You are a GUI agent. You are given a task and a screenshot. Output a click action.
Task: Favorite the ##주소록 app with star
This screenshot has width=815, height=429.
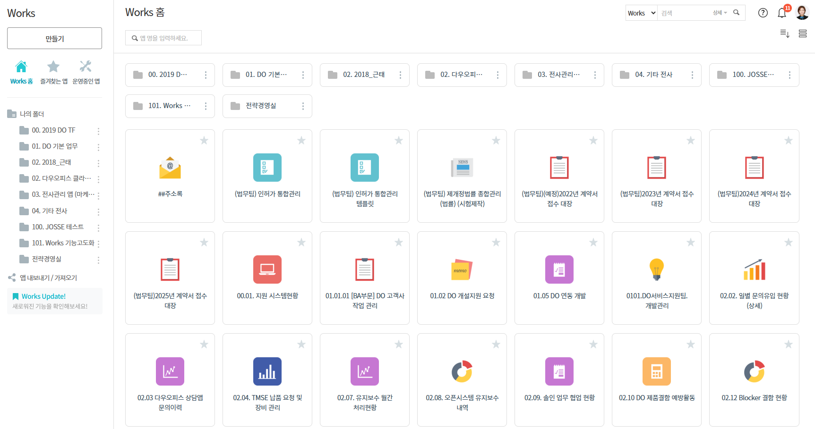tap(204, 141)
